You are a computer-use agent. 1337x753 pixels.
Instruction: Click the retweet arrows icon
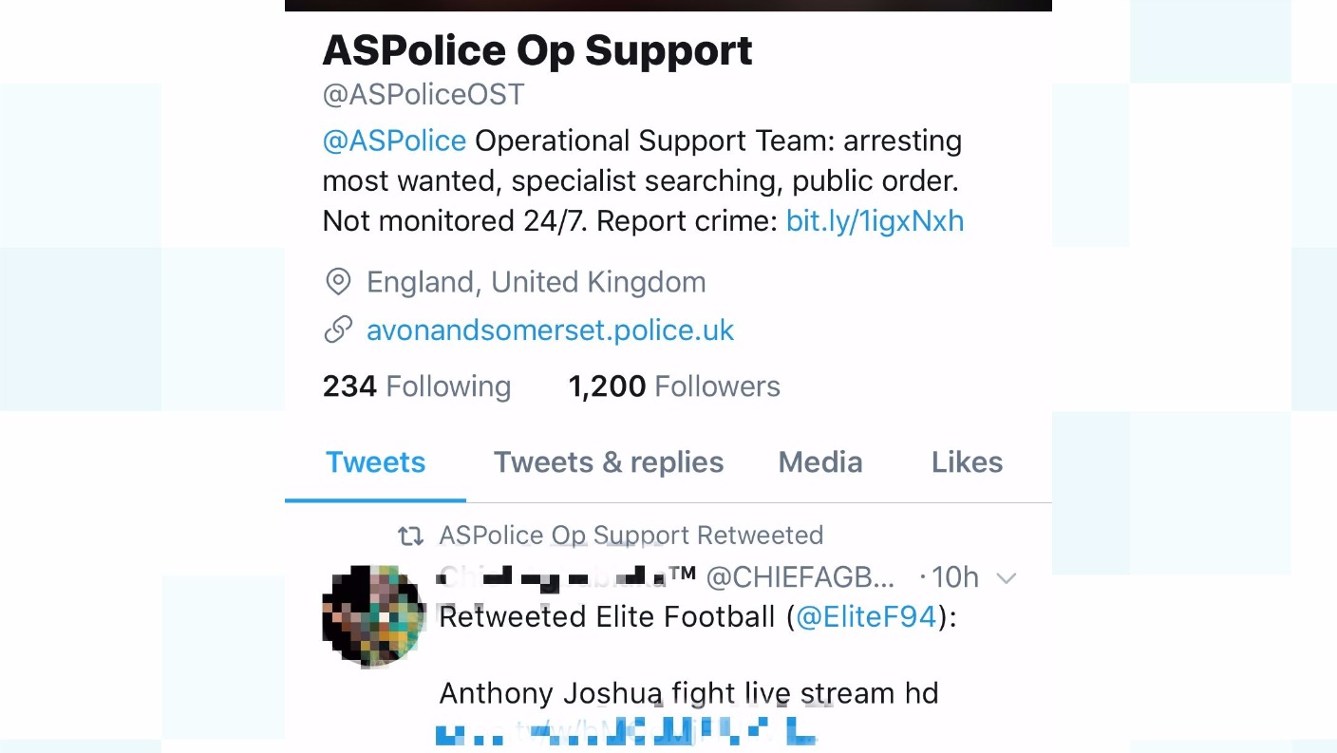(x=410, y=537)
